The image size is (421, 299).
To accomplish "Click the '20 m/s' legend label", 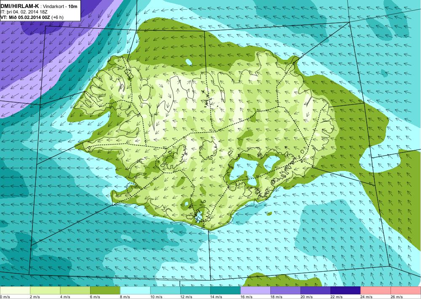I will point(307,297).
